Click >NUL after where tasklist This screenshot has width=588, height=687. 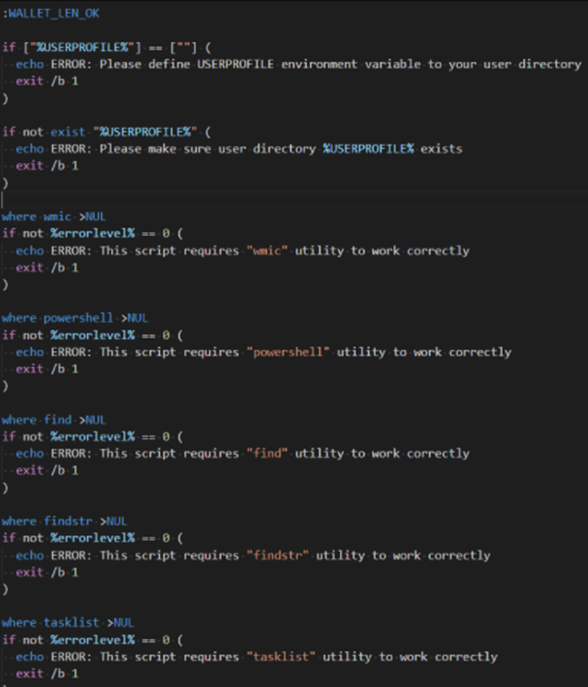pyautogui.click(x=121, y=623)
